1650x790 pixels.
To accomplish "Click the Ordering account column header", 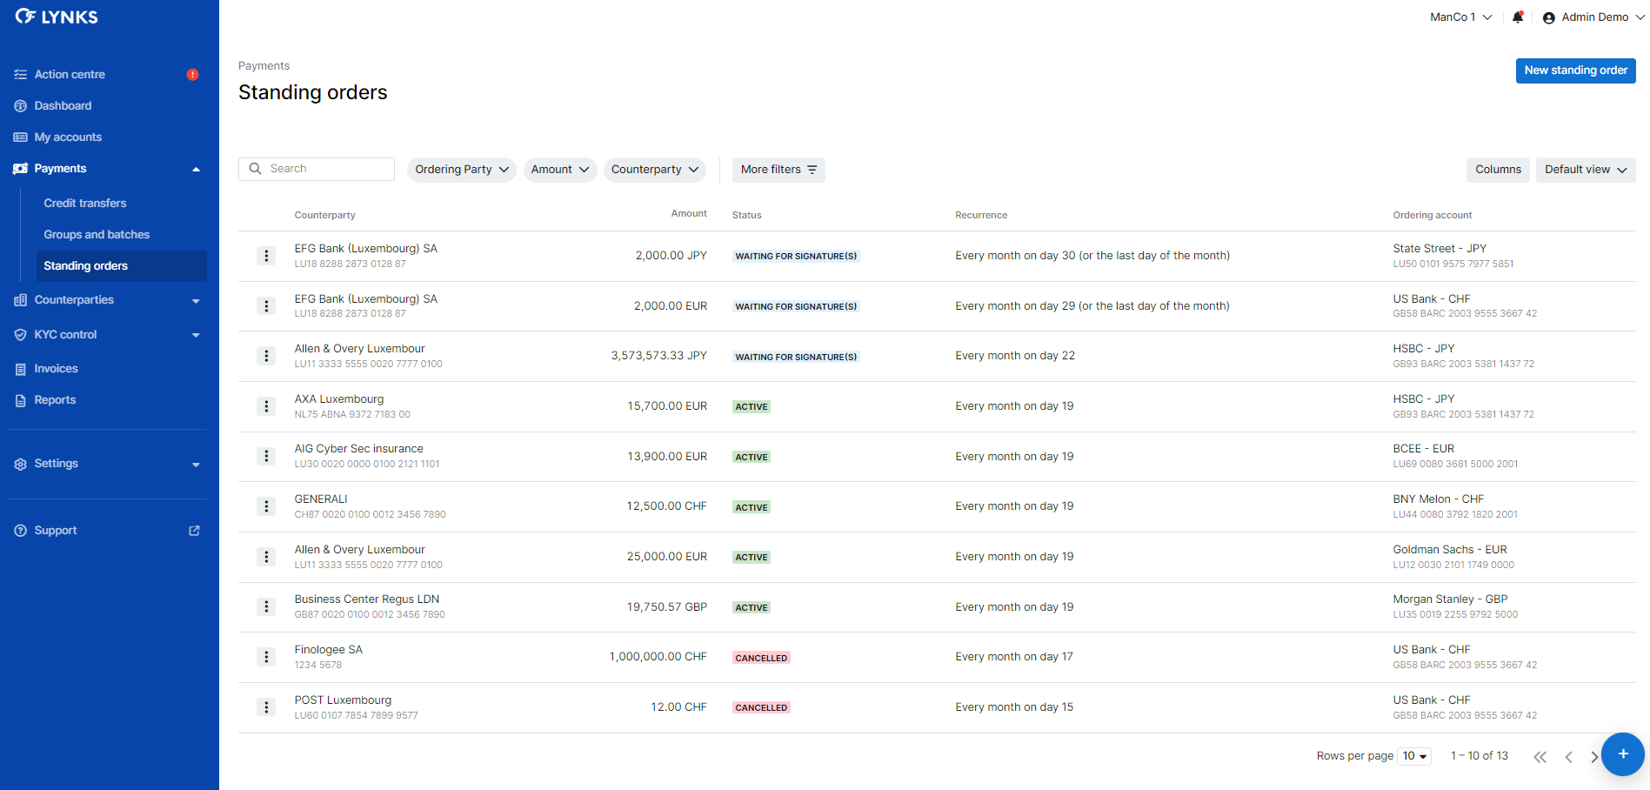I will pos(1433,216).
